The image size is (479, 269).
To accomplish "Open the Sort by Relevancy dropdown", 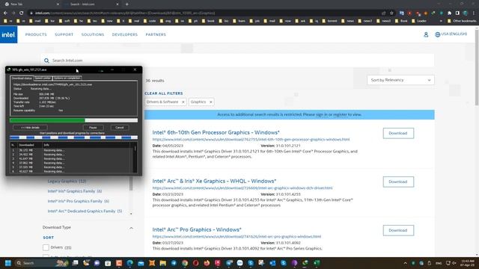I will [400, 80].
